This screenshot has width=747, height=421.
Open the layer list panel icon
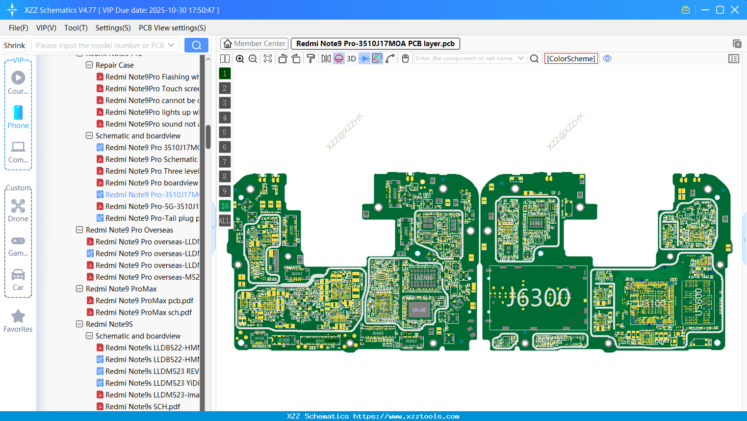(734, 58)
